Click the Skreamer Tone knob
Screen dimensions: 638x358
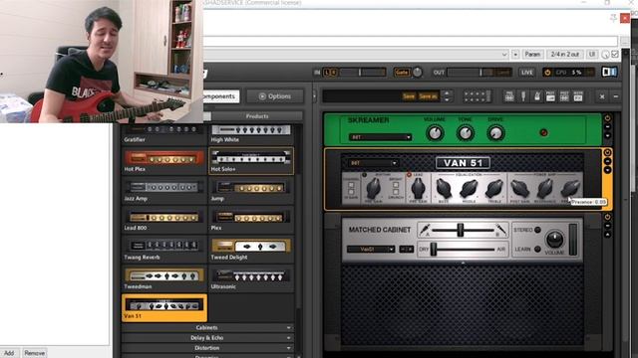pos(466,132)
